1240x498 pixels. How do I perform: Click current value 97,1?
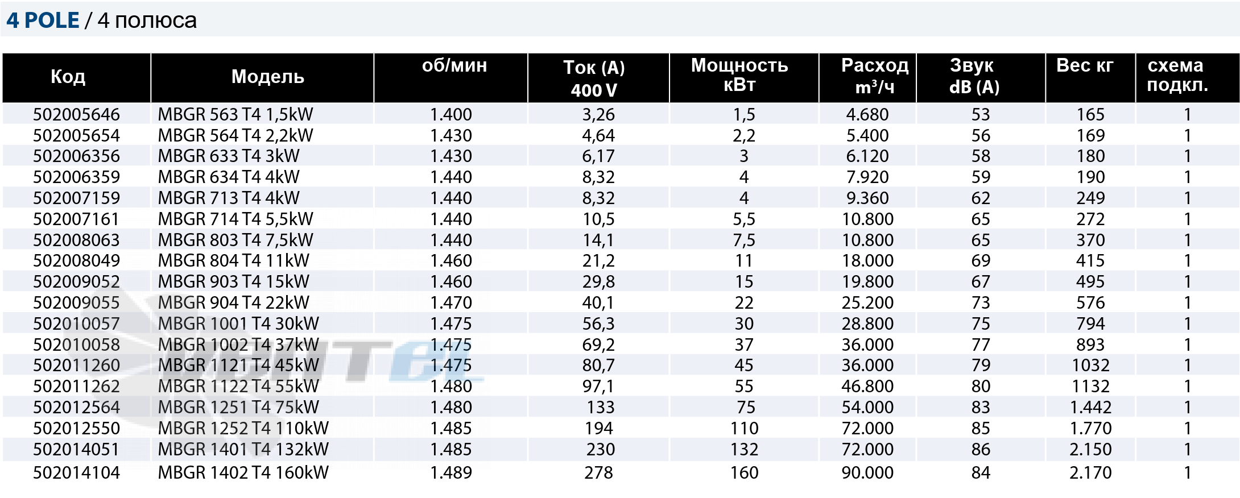point(598,386)
